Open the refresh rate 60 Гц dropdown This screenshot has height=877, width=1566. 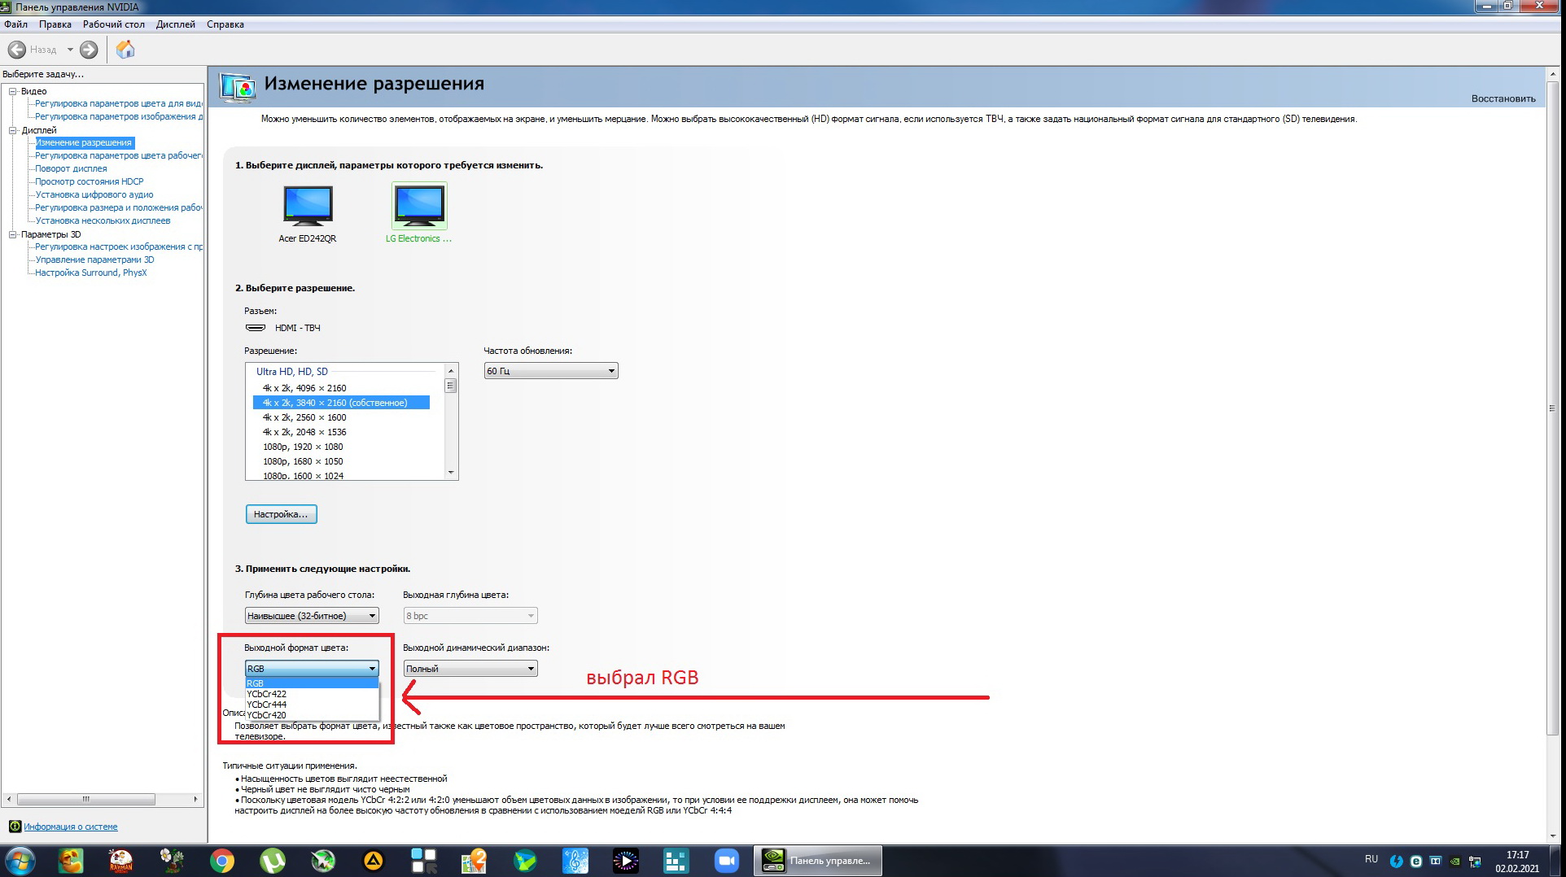tap(550, 371)
